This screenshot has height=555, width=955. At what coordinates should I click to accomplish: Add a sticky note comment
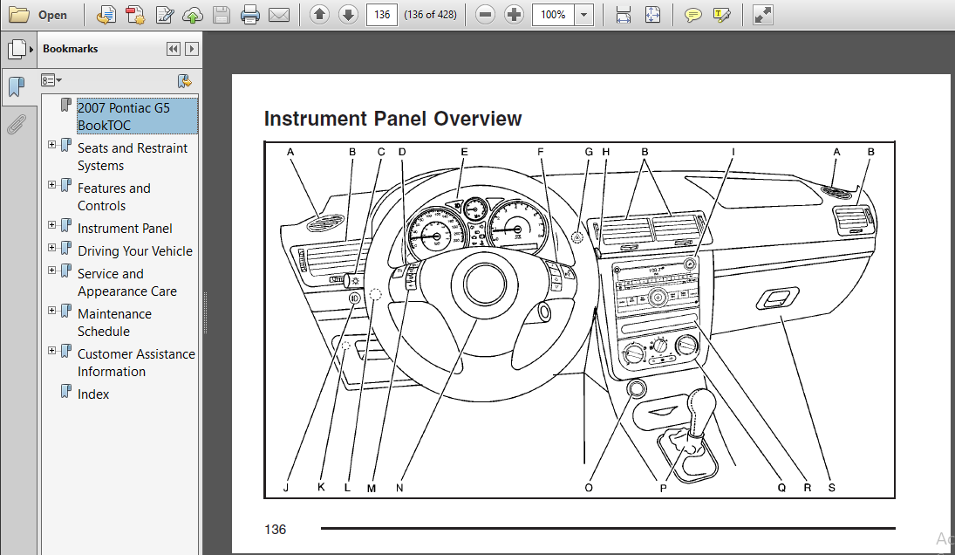692,15
